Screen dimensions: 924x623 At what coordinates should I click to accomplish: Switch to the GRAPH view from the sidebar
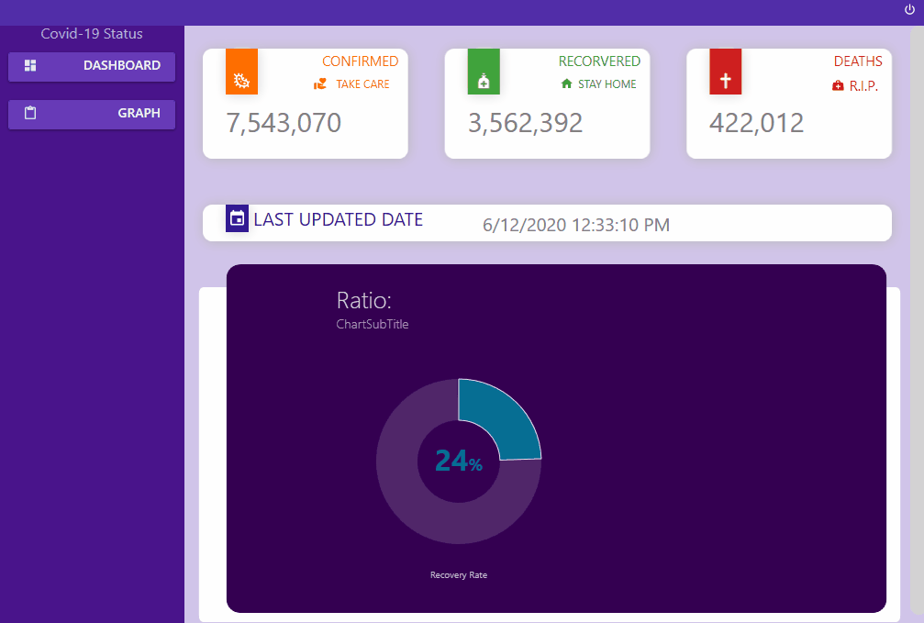point(92,114)
